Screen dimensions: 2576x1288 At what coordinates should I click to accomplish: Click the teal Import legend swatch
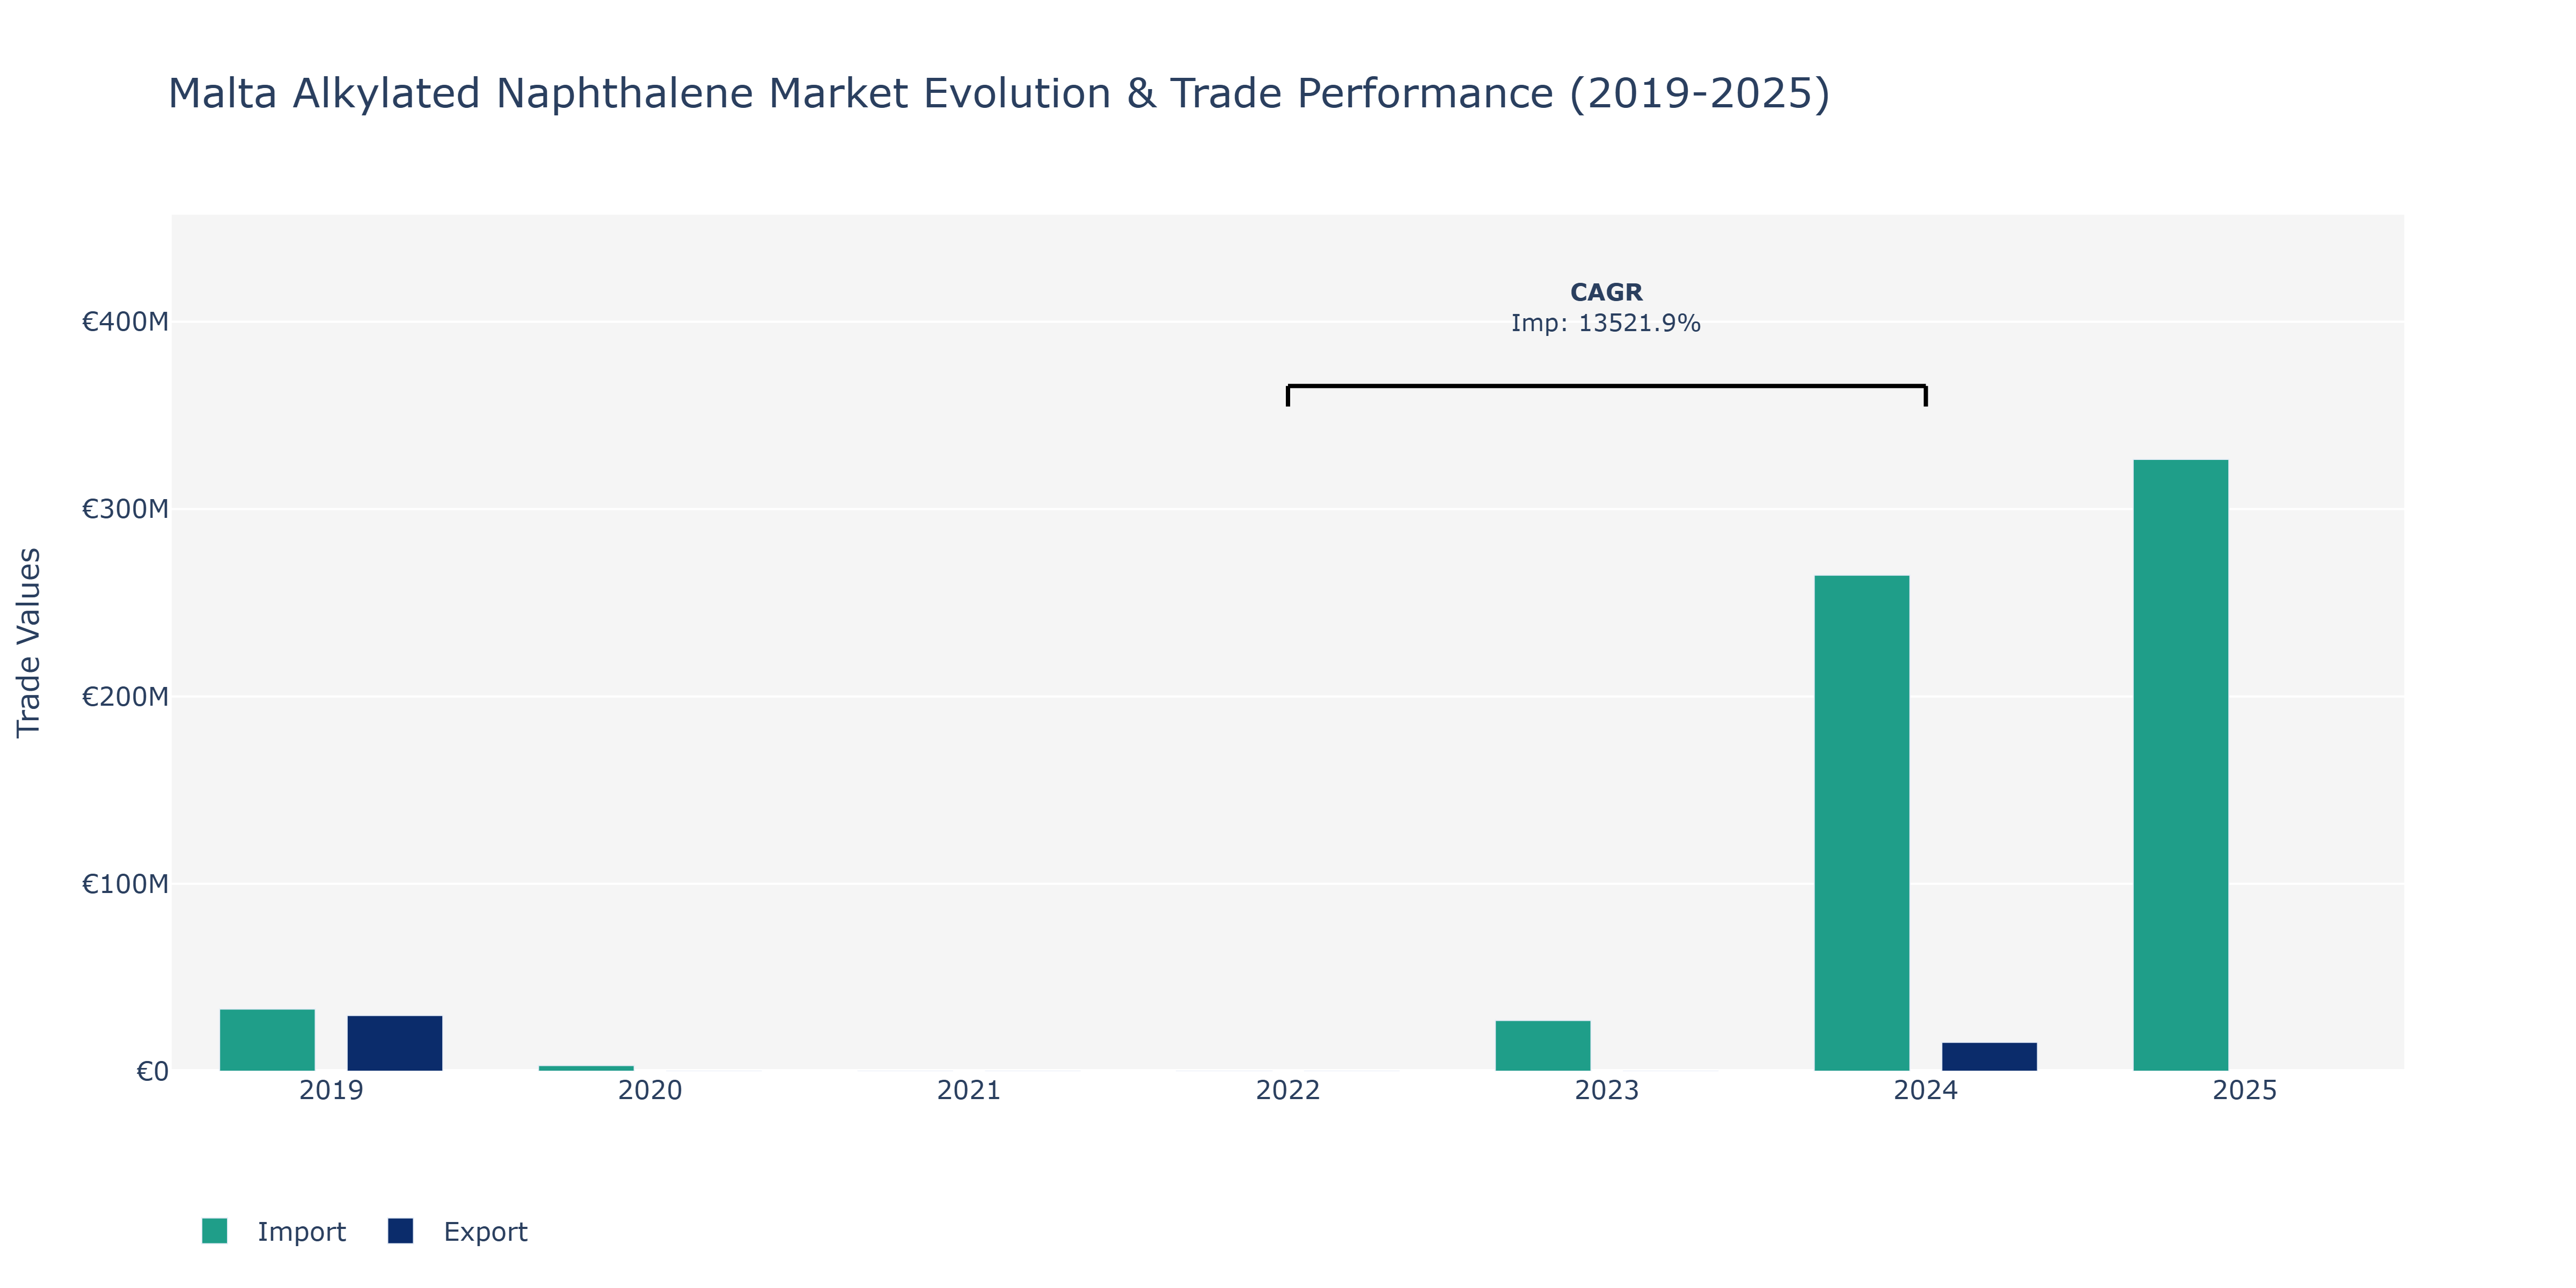pos(214,1231)
